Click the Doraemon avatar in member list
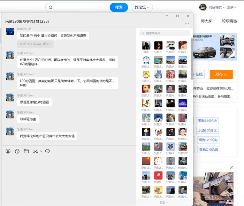 [146, 60]
